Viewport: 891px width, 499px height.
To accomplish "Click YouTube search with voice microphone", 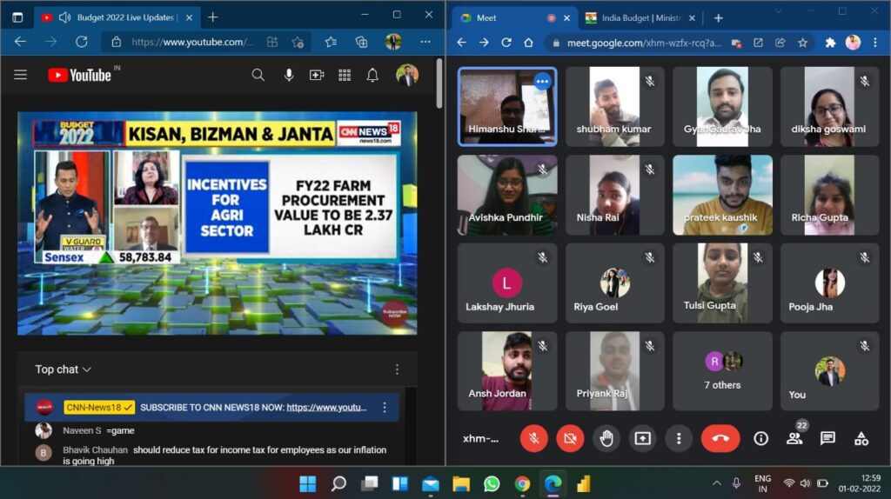I will click(x=288, y=76).
